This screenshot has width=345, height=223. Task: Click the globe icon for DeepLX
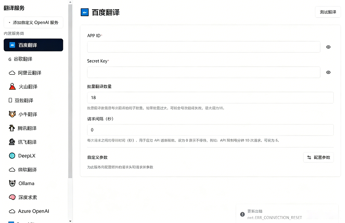pyautogui.click(x=12, y=156)
